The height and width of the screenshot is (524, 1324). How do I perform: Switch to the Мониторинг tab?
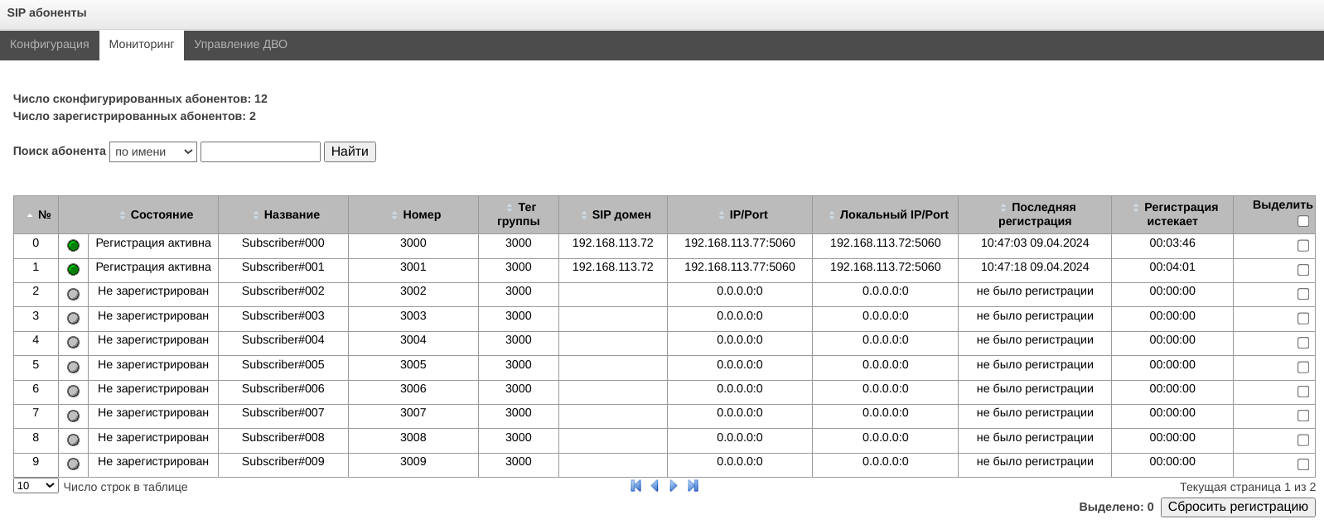142,45
